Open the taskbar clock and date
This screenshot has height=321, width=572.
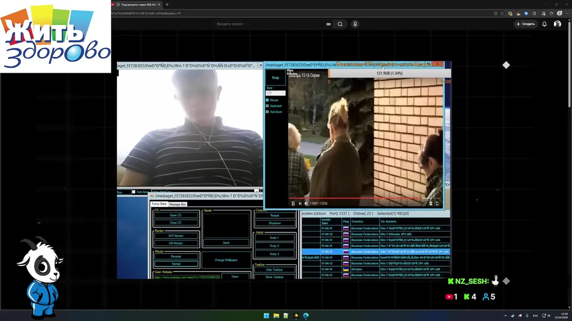[561, 316]
